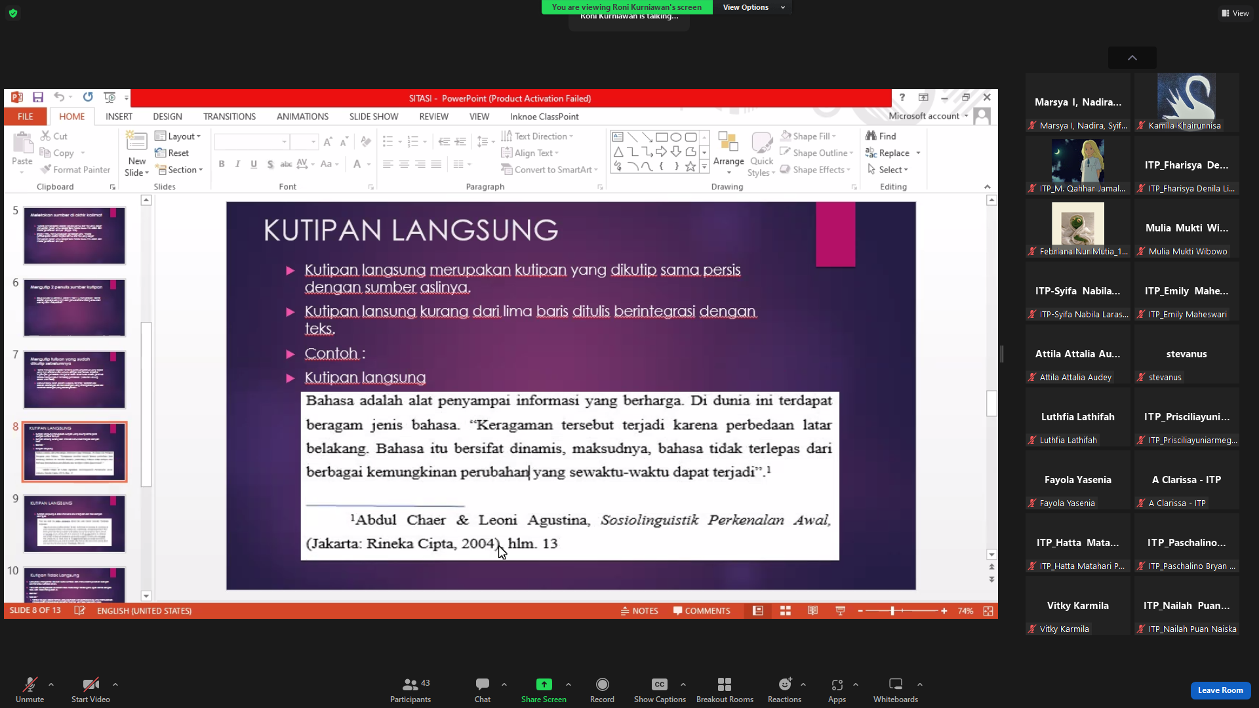This screenshot has width=1259, height=708.
Task: Expand the Layout dropdown
Action: click(178, 136)
